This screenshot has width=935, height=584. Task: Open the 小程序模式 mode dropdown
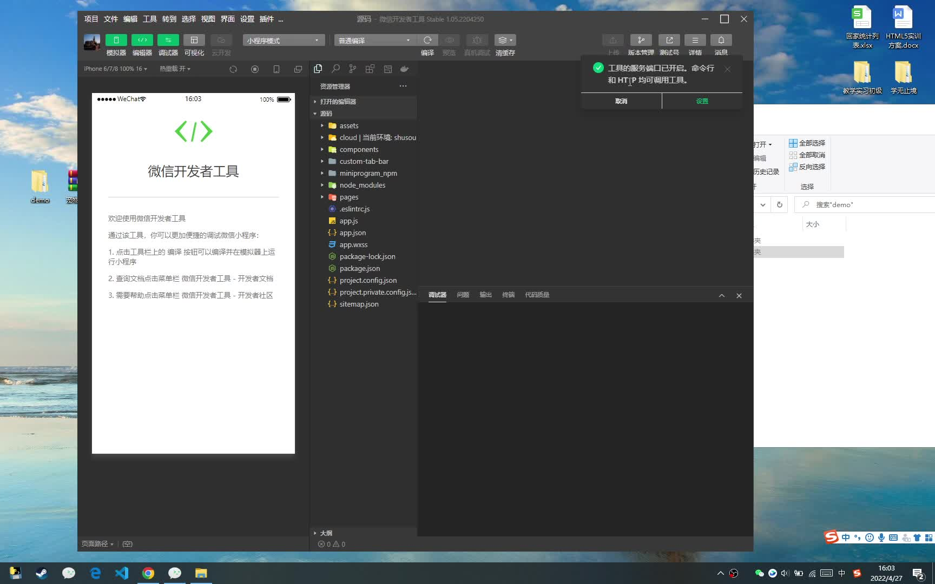pos(284,41)
